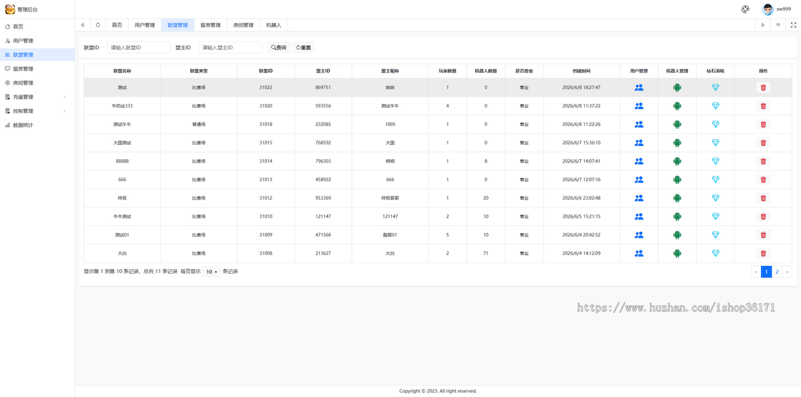This screenshot has height=397, width=801.
Task: Focus the 联盟ID input field
Action: coord(138,48)
